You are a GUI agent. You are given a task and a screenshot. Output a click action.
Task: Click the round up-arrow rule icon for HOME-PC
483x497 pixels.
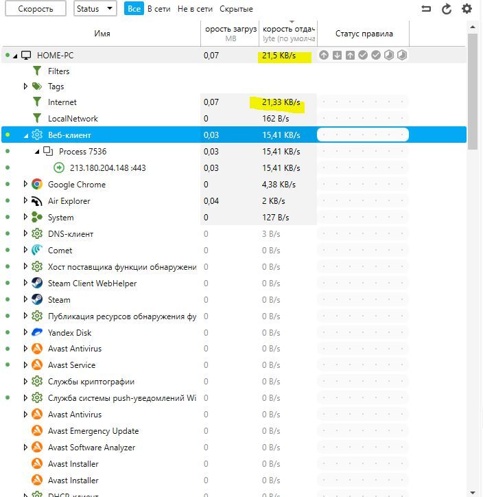(x=324, y=55)
